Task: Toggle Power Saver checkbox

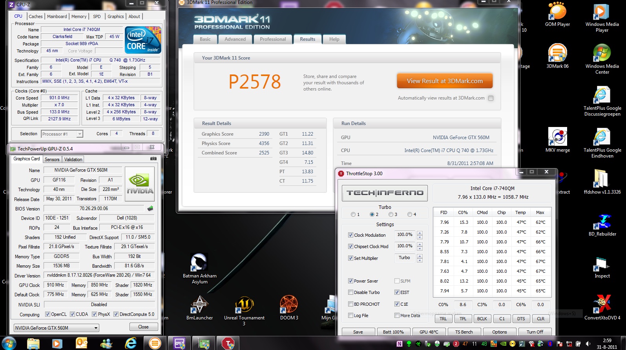Action: [350, 281]
